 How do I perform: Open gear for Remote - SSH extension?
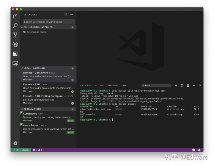pyautogui.click(x=73, y=92)
